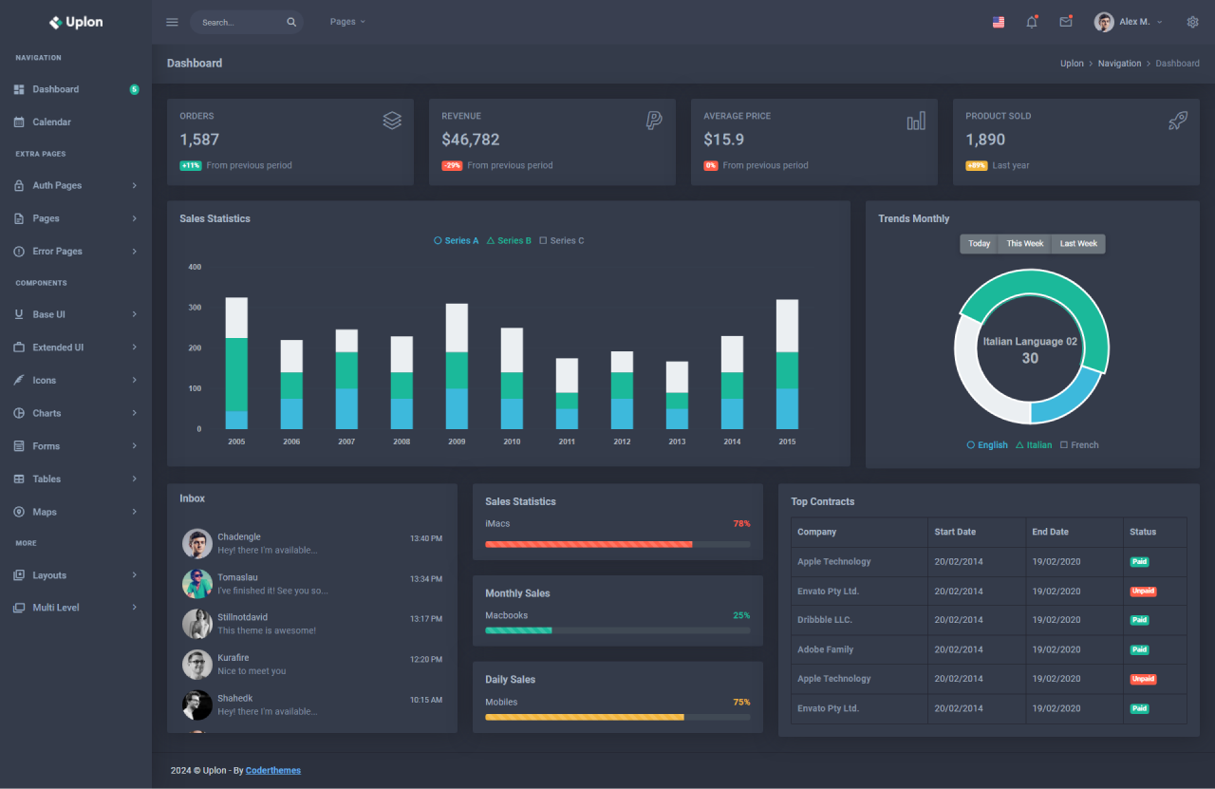Viewport: 1215px width, 789px height.
Task: Expand the Extended UI chevron
Action: [135, 348]
